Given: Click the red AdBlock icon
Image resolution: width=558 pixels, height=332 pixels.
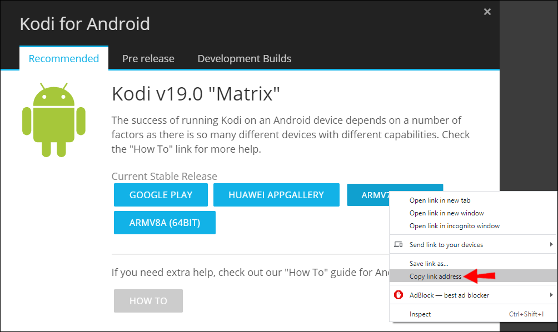Looking at the screenshot, I should [x=398, y=295].
